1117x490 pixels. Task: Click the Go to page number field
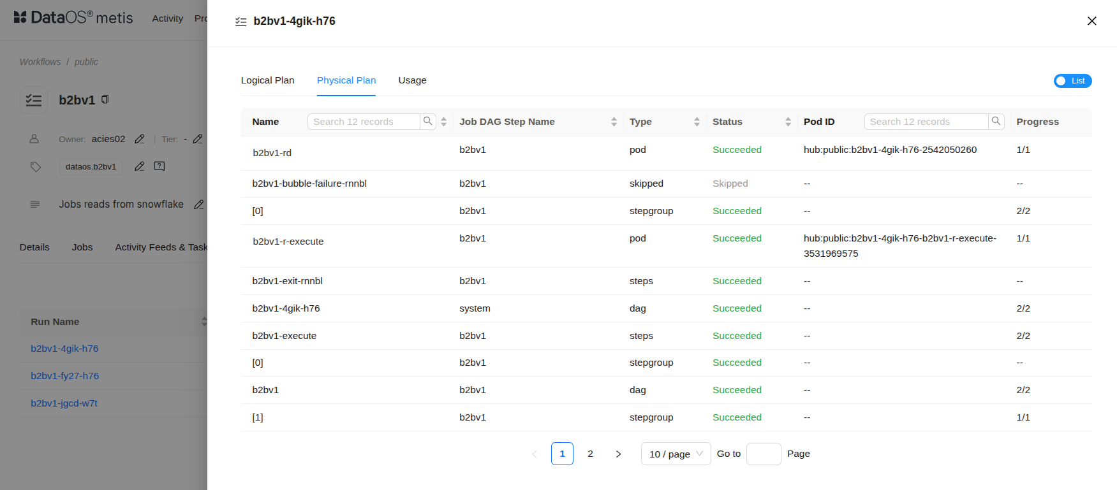pyautogui.click(x=763, y=454)
